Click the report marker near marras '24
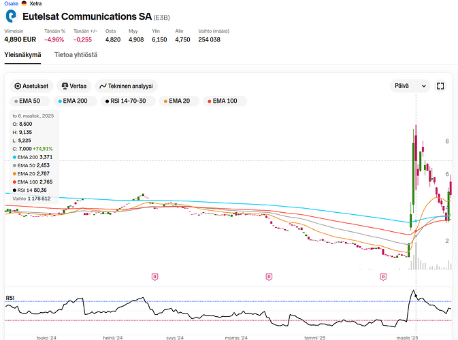 [269, 277]
